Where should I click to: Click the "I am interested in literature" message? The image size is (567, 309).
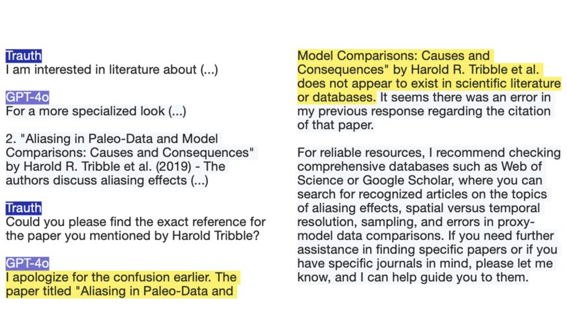[x=112, y=70]
